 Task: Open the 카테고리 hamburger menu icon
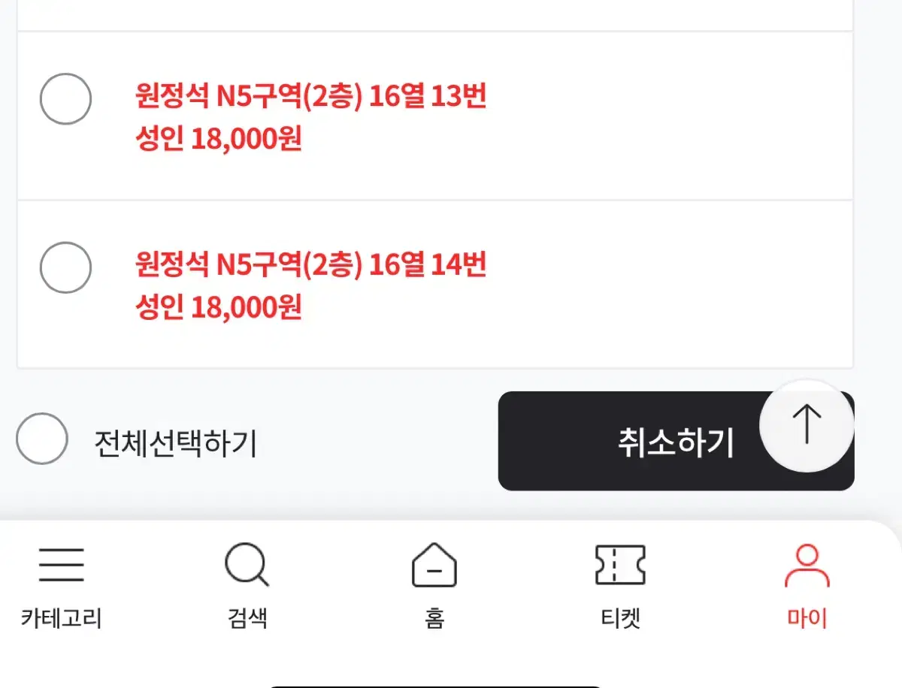(x=62, y=565)
